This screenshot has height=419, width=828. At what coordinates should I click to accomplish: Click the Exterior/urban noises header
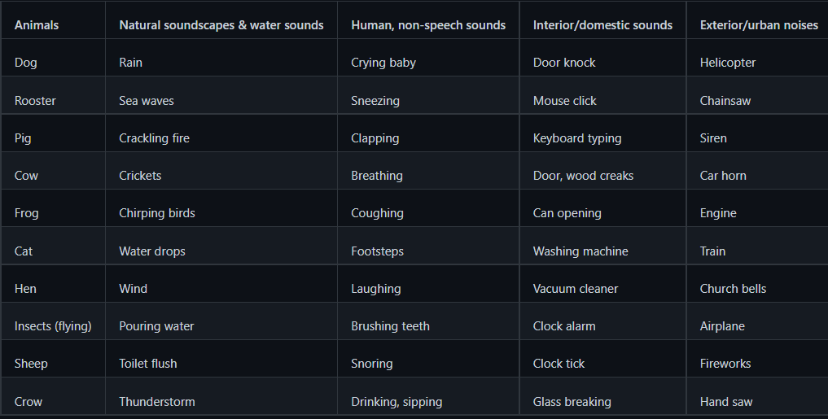coord(759,25)
